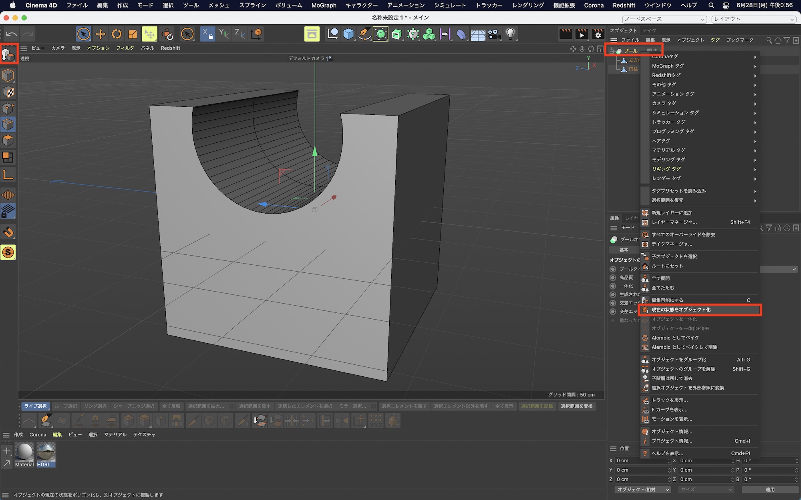801x500 pixels.
Task: Open the オブジェクト:相対 dropdown
Action: pyautogui.click(x=643, y=490)
